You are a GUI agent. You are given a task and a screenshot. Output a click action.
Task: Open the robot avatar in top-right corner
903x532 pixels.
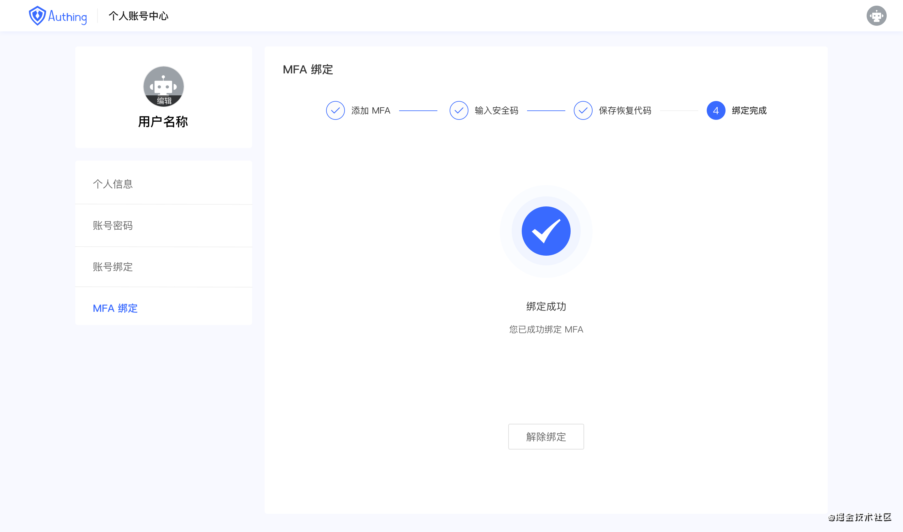[876, 16]
